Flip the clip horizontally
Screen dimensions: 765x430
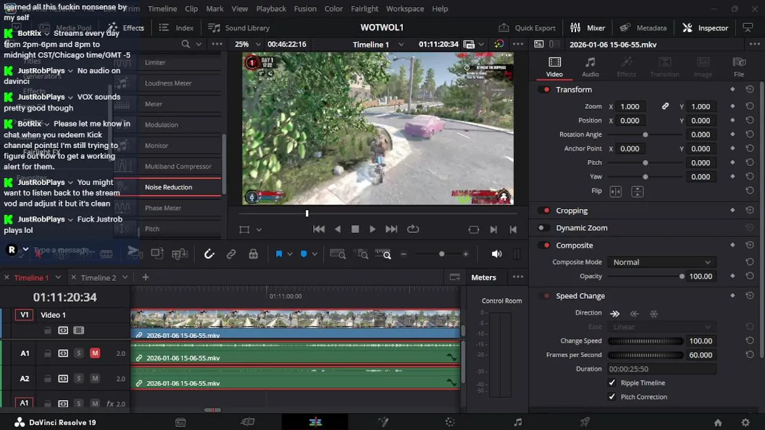click(616, 192)
